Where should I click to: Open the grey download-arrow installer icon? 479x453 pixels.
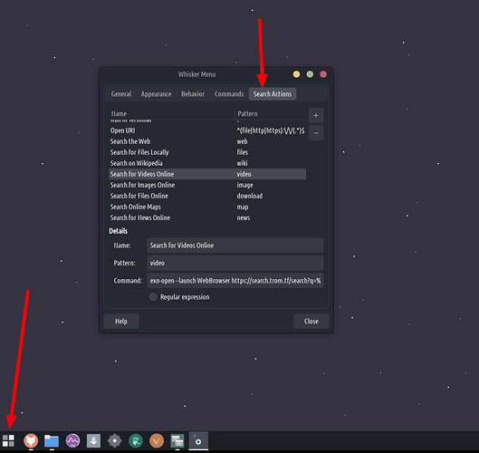pyautogui.click(x=93, y=441)
